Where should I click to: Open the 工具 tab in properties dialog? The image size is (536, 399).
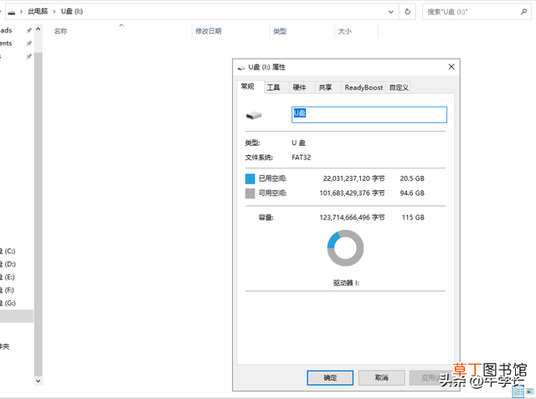coord(274,88)
